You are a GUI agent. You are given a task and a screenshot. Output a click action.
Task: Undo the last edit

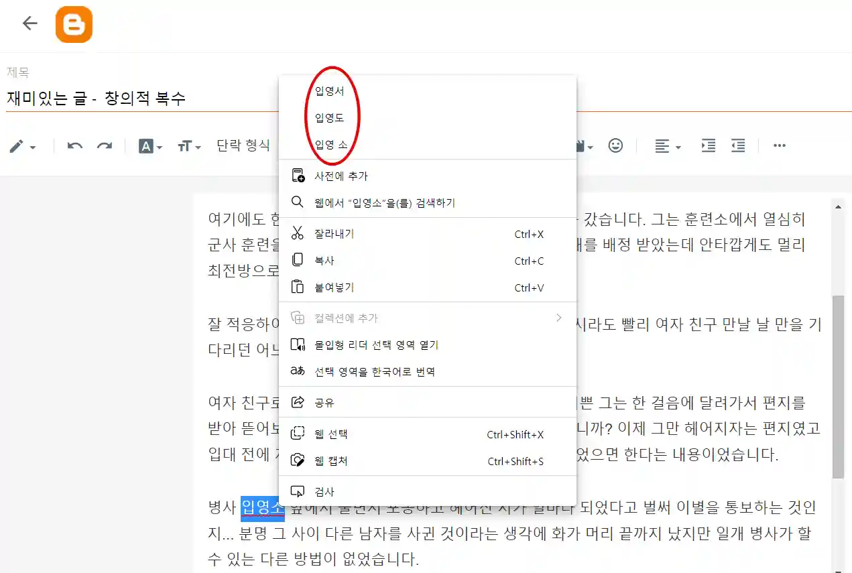pyautogui.click(x=75, y=146)
